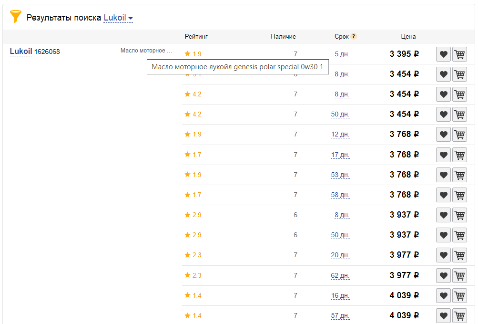Favorite the 3 768 ₽ offer with 12 дн. delivery
478x324 pixels.
(443, 135)
